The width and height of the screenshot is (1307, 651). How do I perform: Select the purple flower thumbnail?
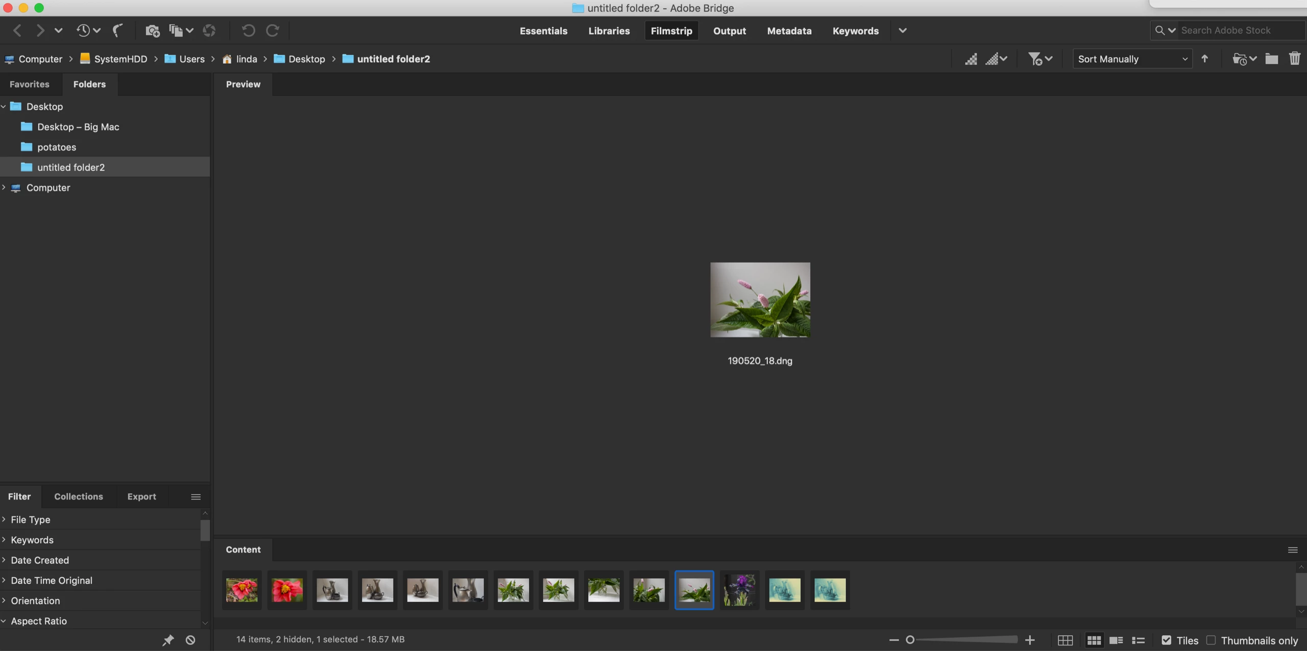739,590
